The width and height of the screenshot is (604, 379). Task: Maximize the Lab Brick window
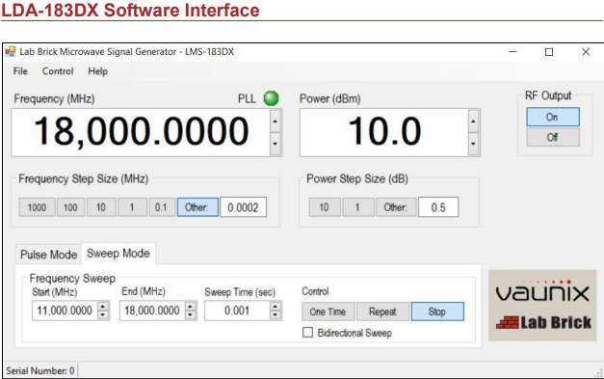click(549, 52)
